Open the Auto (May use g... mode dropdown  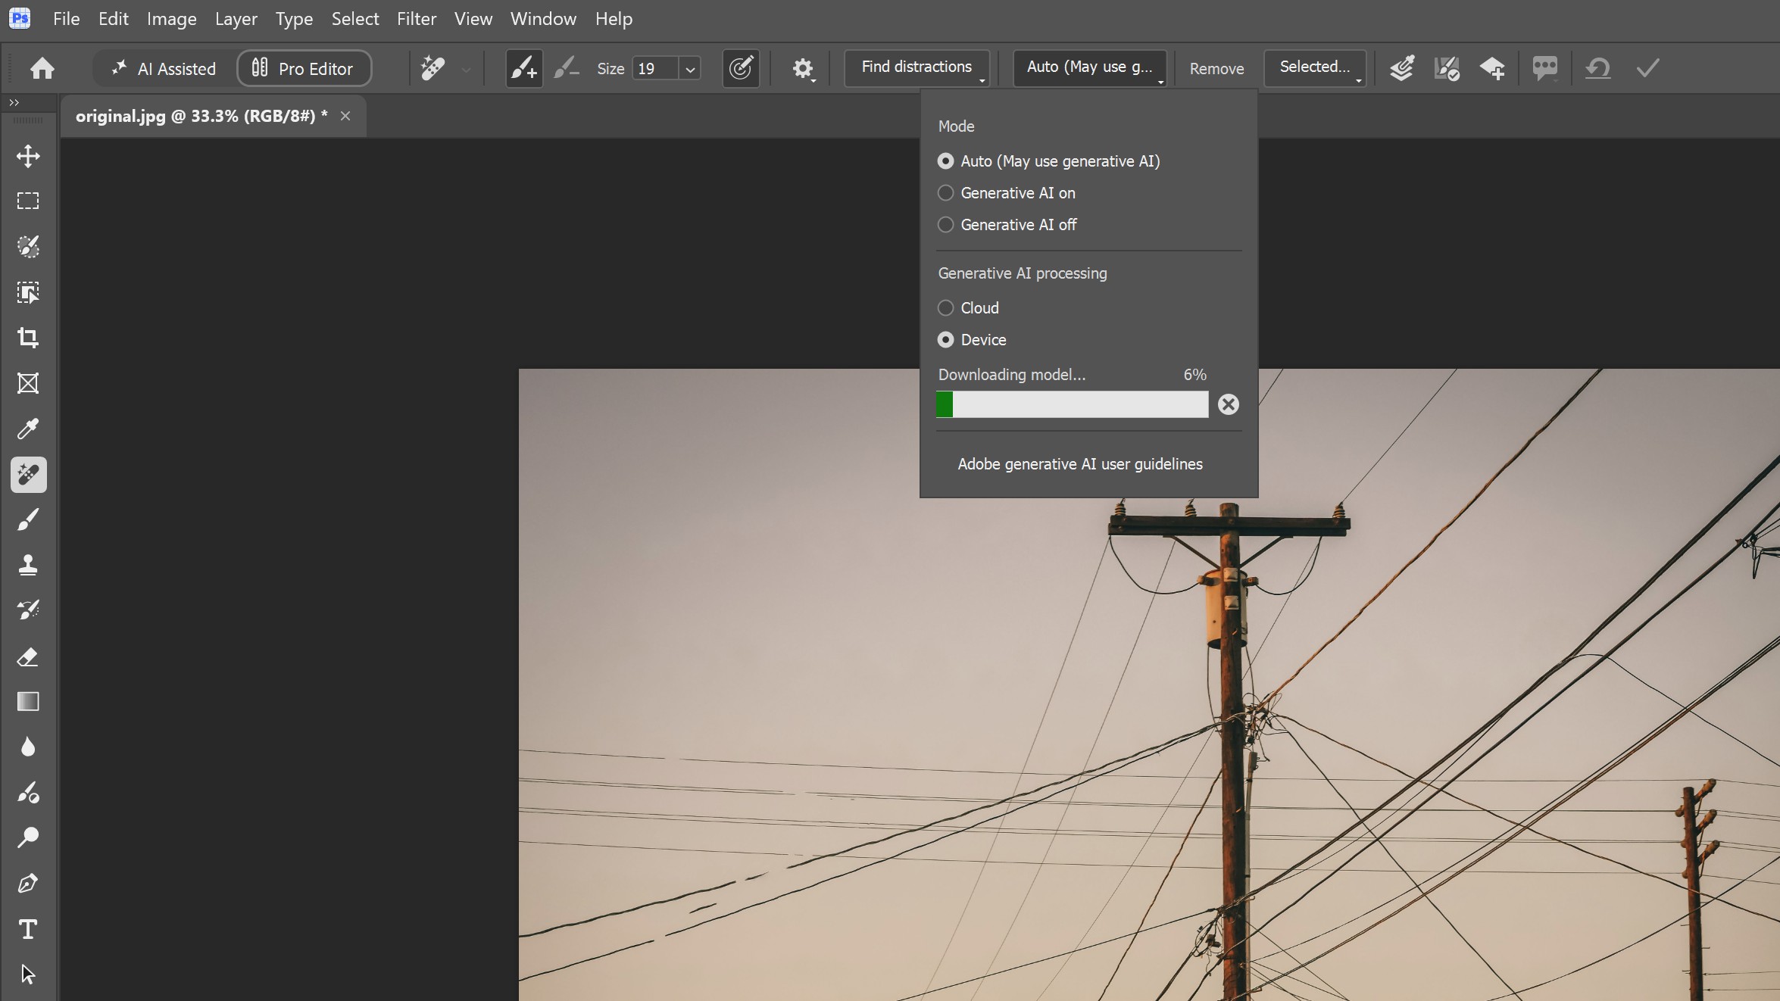click(1090, 68)
